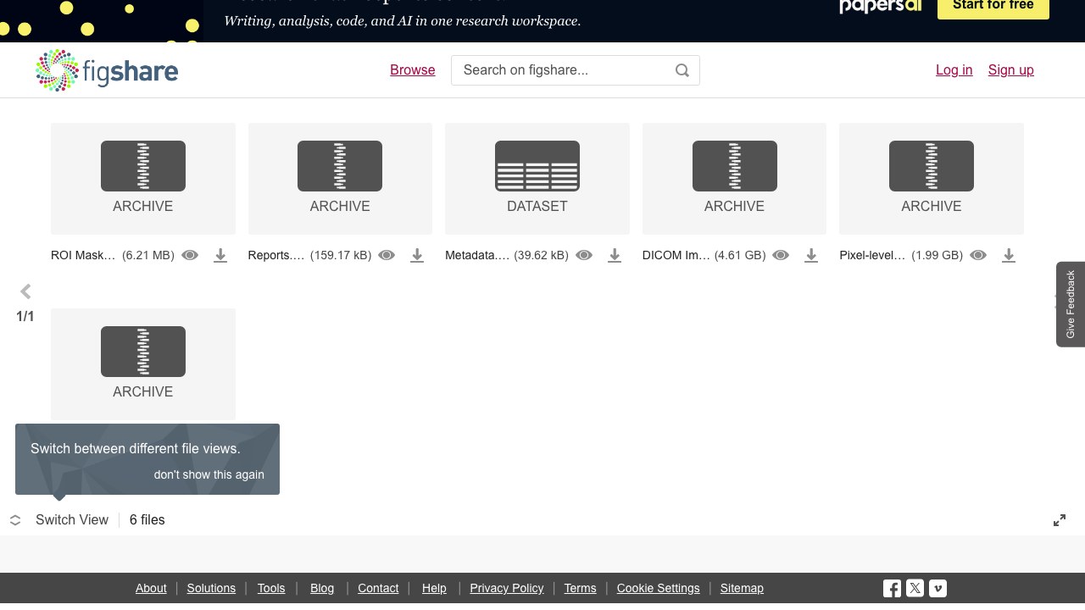Open the Blog footer link
This screenshot has height=610, width=1085.
tap(322, 588)
